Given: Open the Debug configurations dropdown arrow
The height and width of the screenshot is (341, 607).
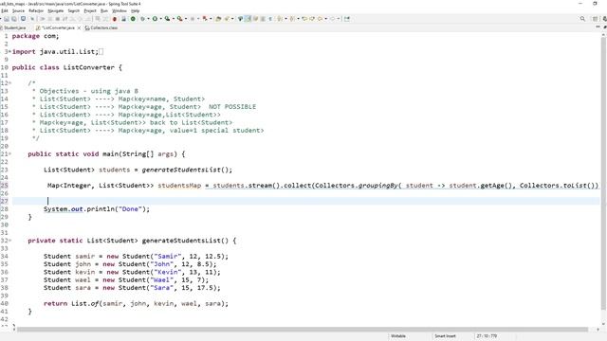Looking at the screenshot, I should (x=148, y=19).
